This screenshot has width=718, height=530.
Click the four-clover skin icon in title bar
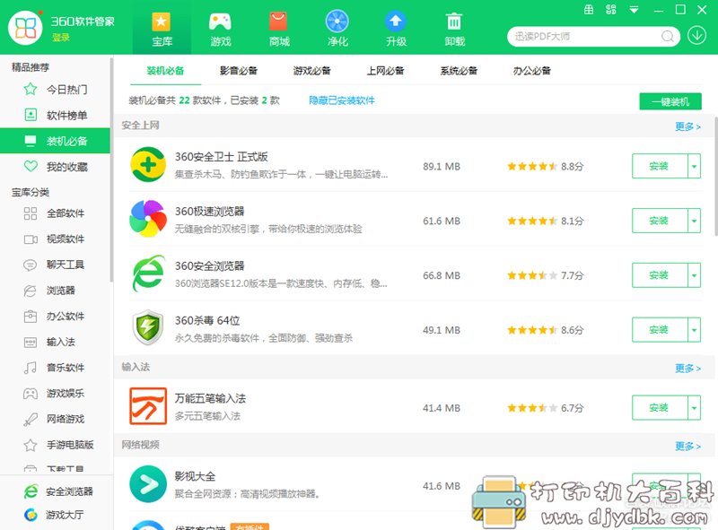click(611, 10)
